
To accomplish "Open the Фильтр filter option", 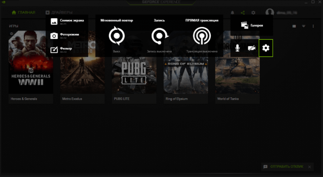I will [x=61, y=50].
